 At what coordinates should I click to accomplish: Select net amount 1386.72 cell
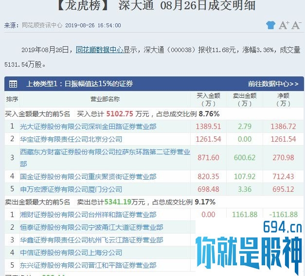point(283,127)
